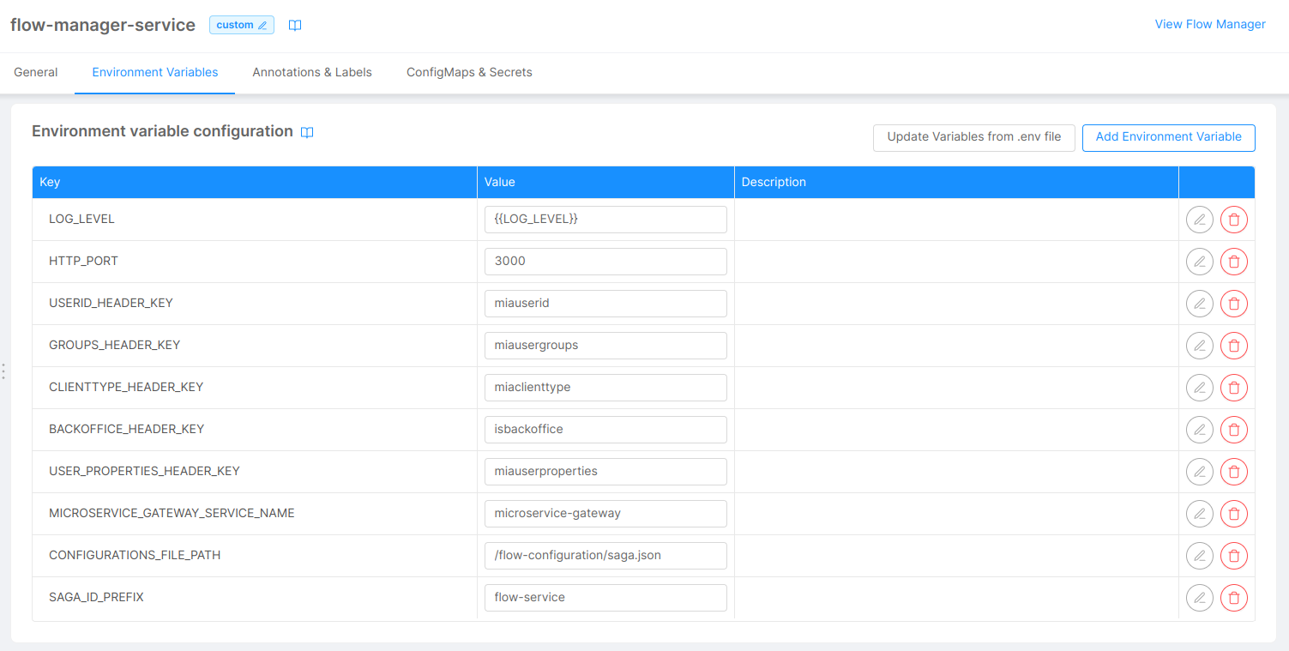Delete the BACKOFFICE_HEADER_KEY variable
1289x651 pixels.
tap(1233, 430)
